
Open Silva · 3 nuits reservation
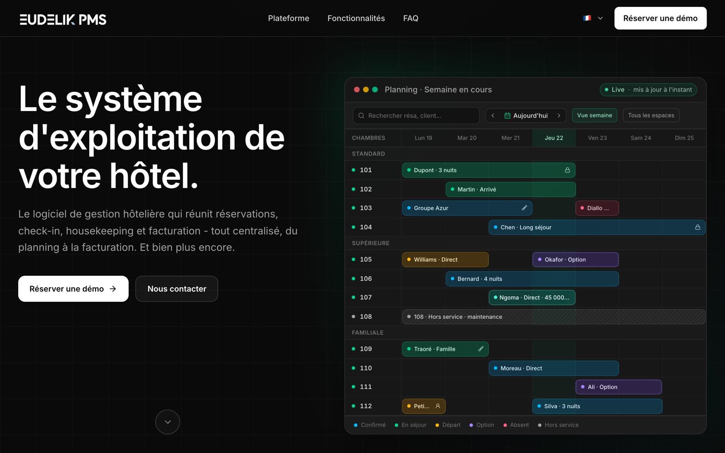[x=597, y=406]
